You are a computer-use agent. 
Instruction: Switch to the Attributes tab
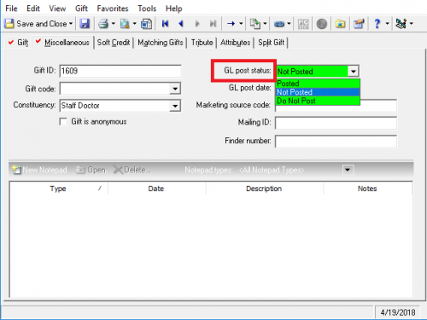pos(235,43)
